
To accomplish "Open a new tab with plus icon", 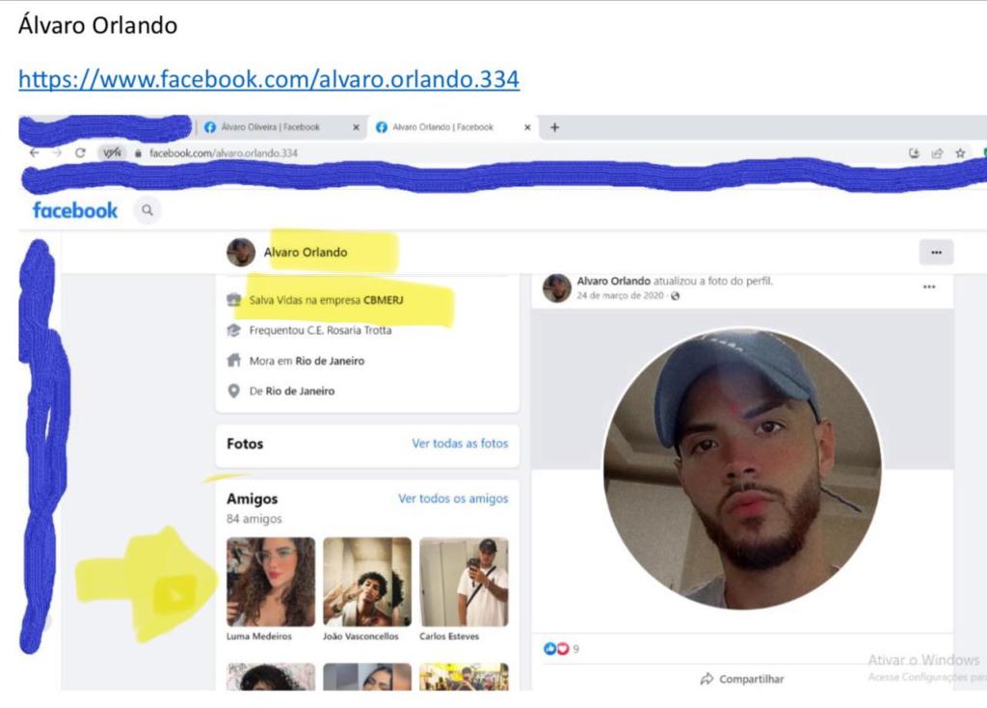I will point(554,127).
